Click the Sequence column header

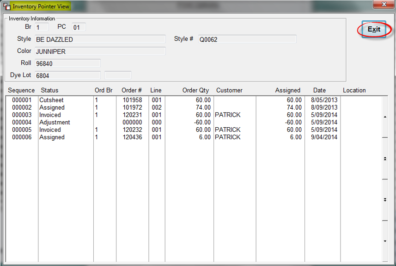coord(21,90)
